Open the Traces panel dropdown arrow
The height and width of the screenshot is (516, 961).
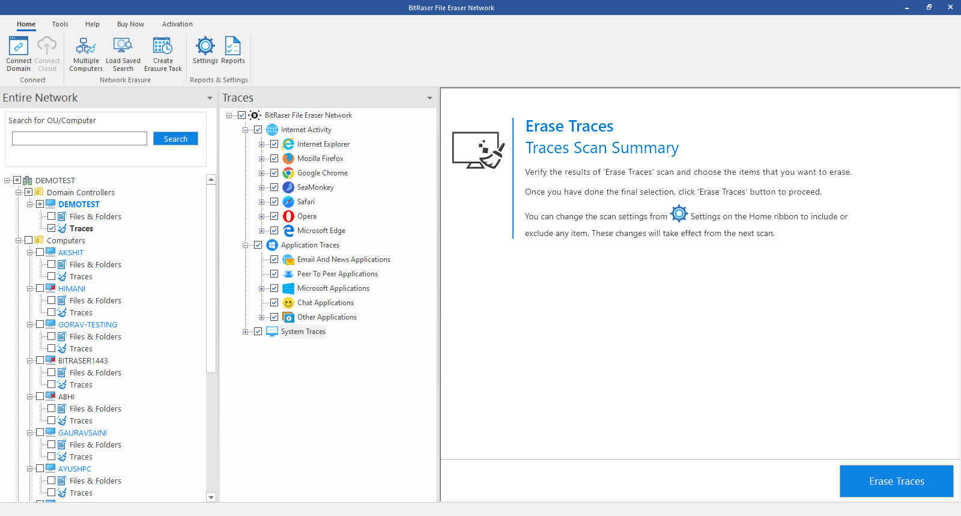(x=429, y=98)
